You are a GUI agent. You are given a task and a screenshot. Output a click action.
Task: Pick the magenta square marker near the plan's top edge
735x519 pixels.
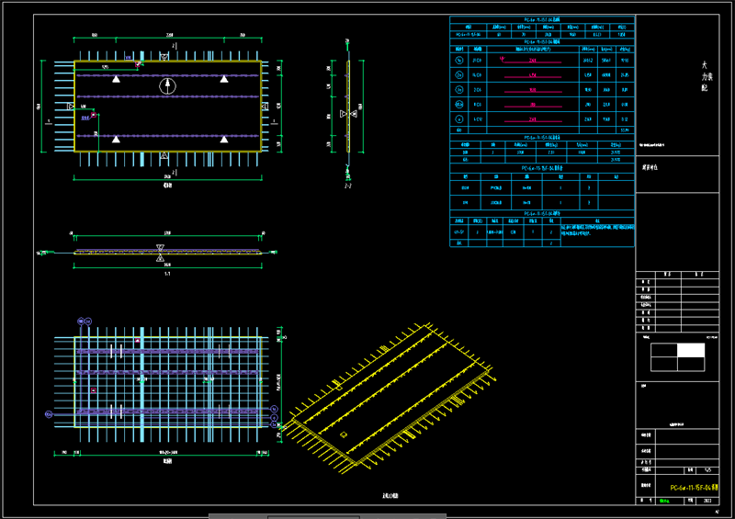click(138, 64)
